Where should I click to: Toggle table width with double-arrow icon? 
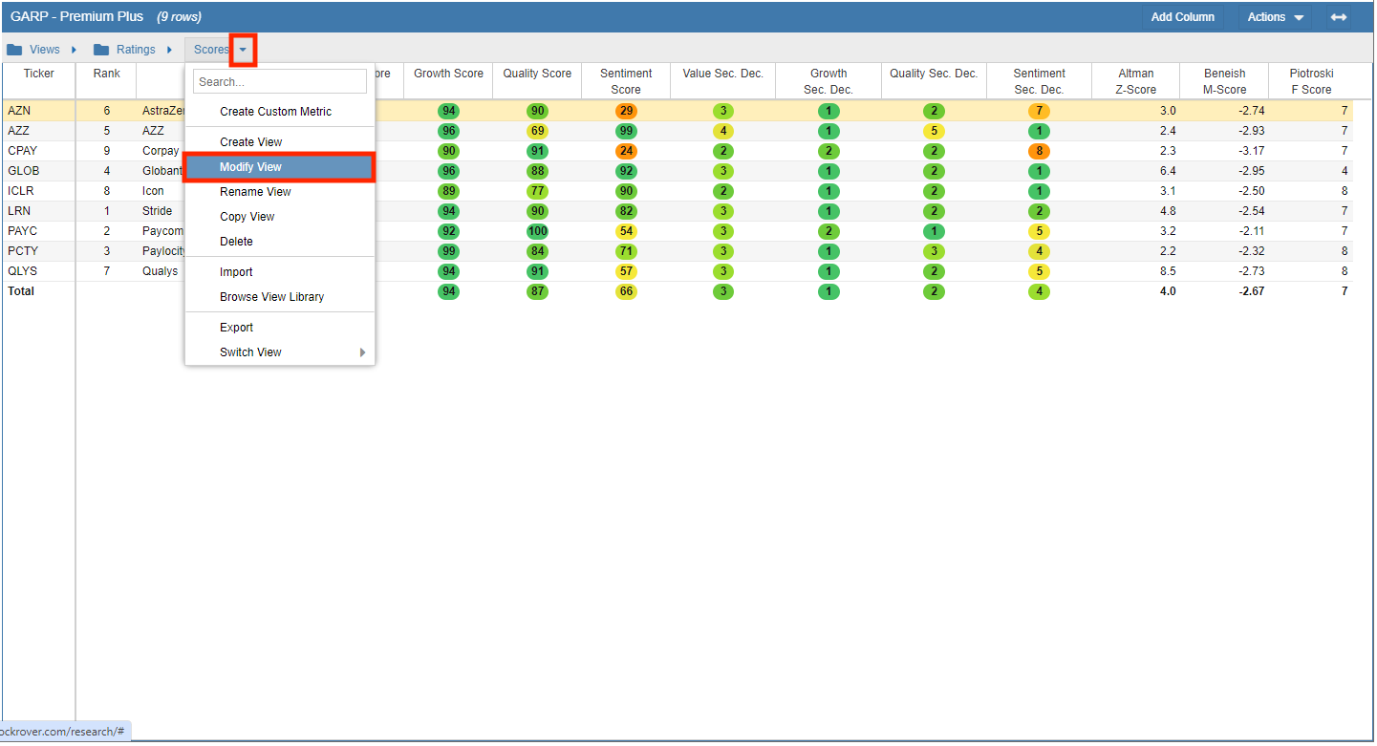click(x=1339, y=17)
